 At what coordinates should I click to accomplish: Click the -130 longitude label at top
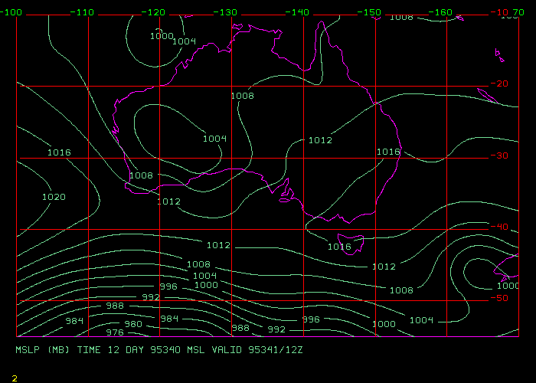tap(226, 12)
